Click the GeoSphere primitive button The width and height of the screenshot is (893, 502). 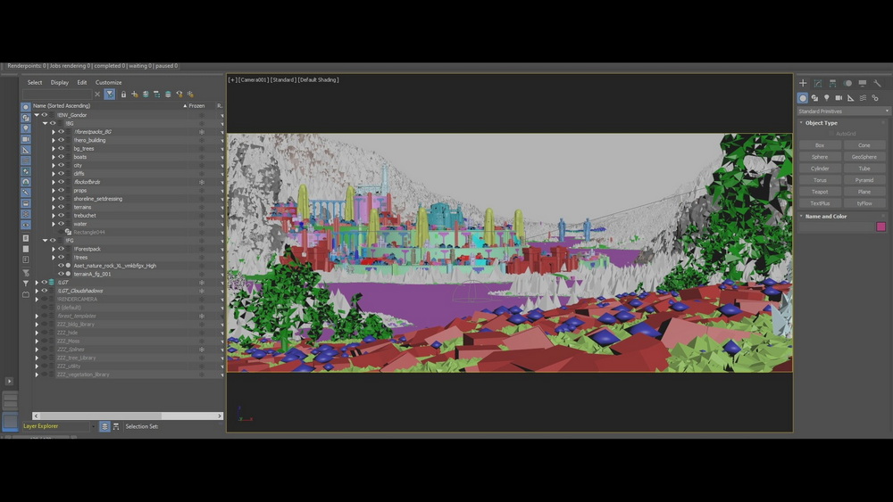pos(864,157)
